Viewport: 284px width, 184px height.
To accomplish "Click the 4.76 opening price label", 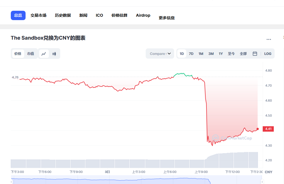I will click(15, 77).
